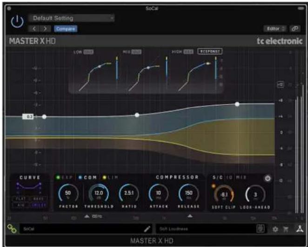Click the tc electronic brand logo

pos(280,41)
